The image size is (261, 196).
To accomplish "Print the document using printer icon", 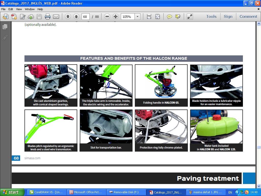I will click(48, 17).
